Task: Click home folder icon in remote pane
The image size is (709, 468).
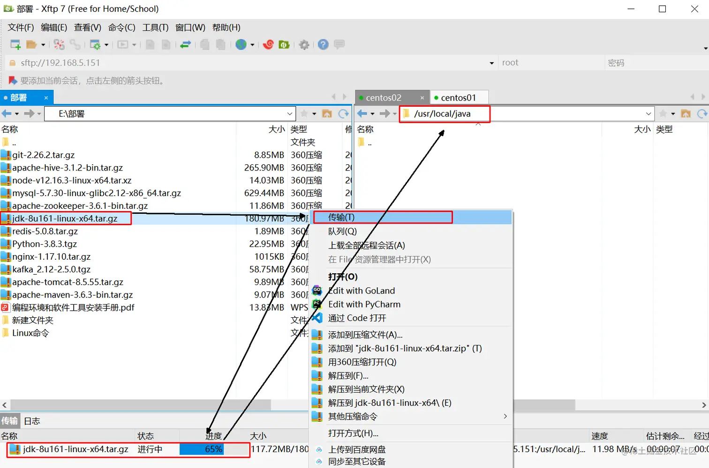Action: (x=686, y=114)
